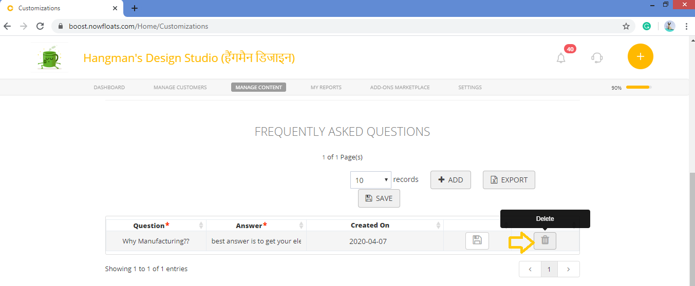
Task: Click the Why Manufacturing?? question cell
Action: (x=156, y=241)
